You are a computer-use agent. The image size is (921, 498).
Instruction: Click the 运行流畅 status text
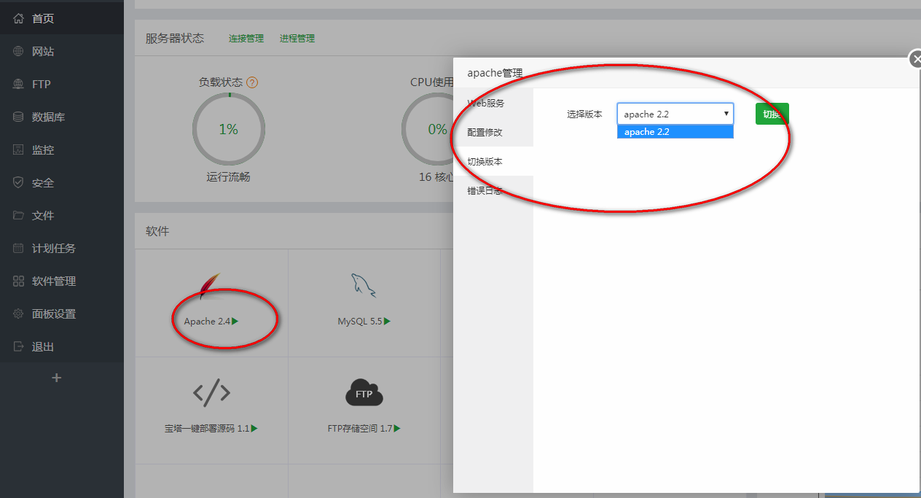coord(228,176)
